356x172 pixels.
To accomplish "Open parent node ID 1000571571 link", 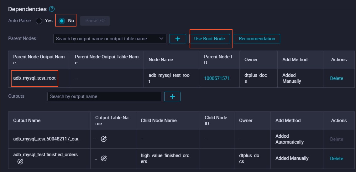I will tap(217, 78).
